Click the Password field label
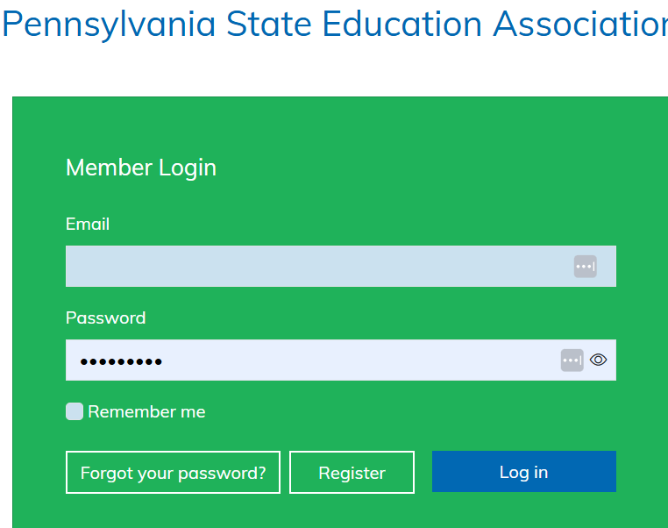Viewport: 668px width, 528px height. (105, 318)
